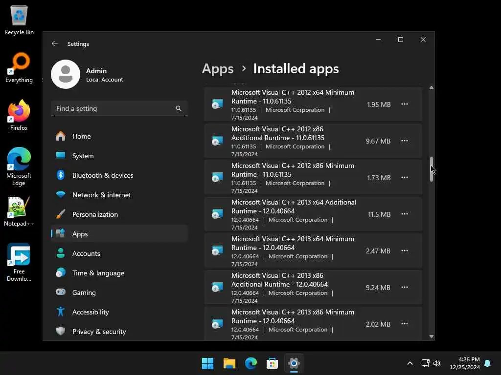Viewport: 501px width, 375px height.
Task: Launch Everything search from the desktop
Action: pyautogui.click(x=19, y=67)
